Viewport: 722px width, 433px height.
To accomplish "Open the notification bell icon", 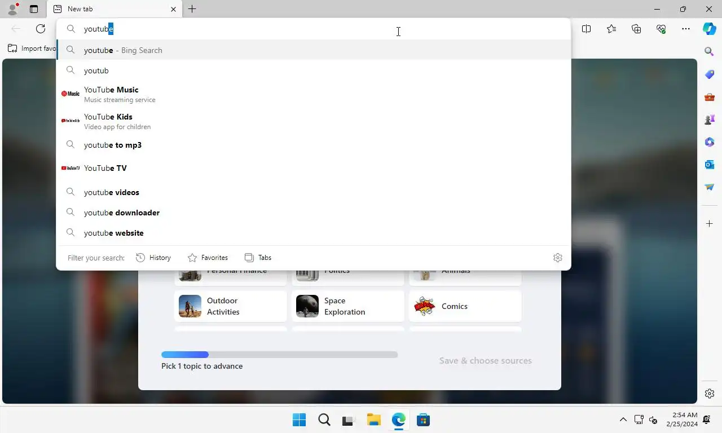I will (x=707, y=420).
